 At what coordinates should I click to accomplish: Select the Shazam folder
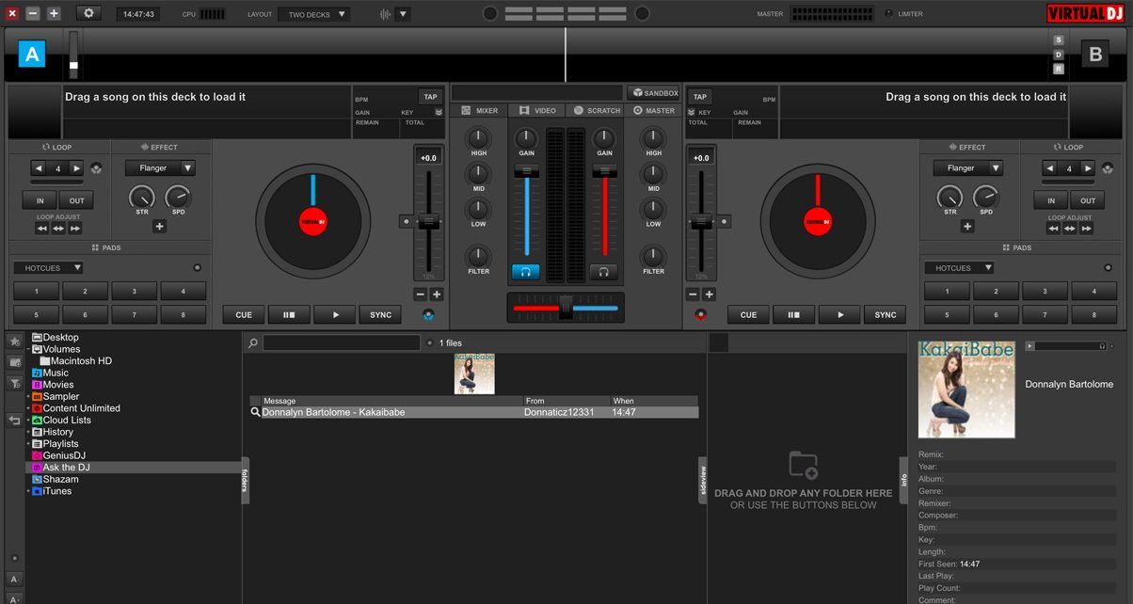(55, 479)
